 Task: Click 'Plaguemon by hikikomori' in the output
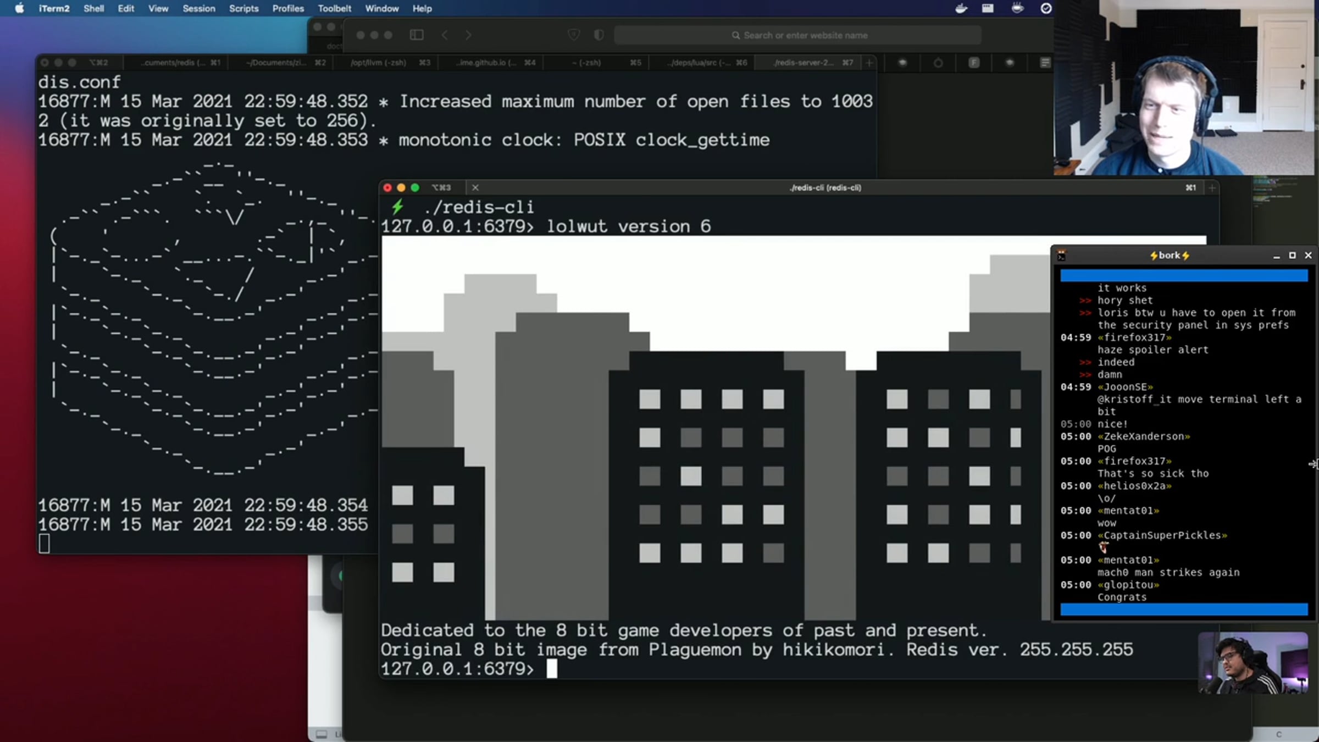tap(767, 650)
